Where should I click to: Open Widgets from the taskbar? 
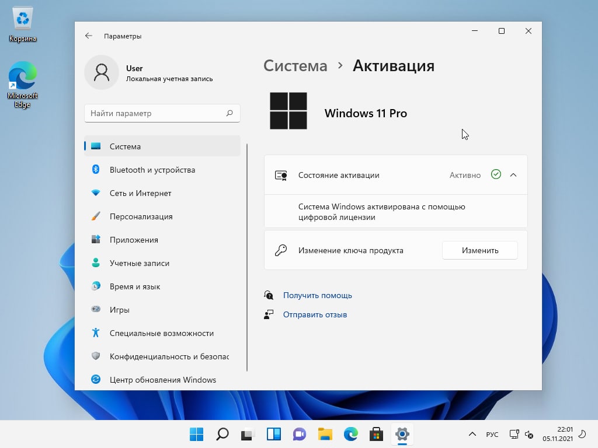pyautogui.click(x=274, y=434)
